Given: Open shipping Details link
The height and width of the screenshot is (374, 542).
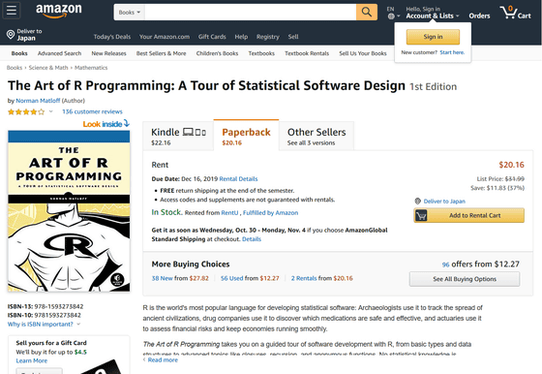Looking at the screenshot, I should (x=252, y=239).
